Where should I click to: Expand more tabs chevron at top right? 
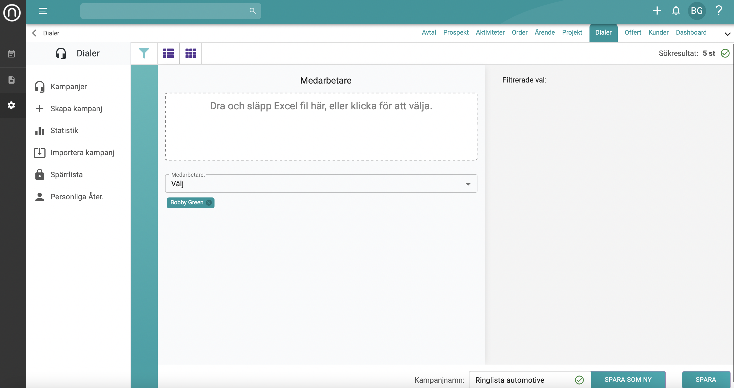(727, 34)
